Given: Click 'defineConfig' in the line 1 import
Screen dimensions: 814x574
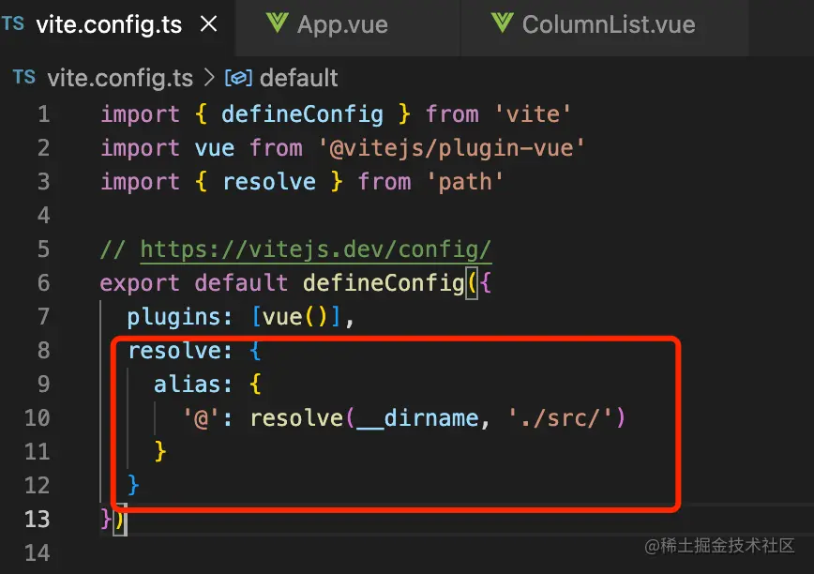Looking at the screenshot, I should (302, 114).
